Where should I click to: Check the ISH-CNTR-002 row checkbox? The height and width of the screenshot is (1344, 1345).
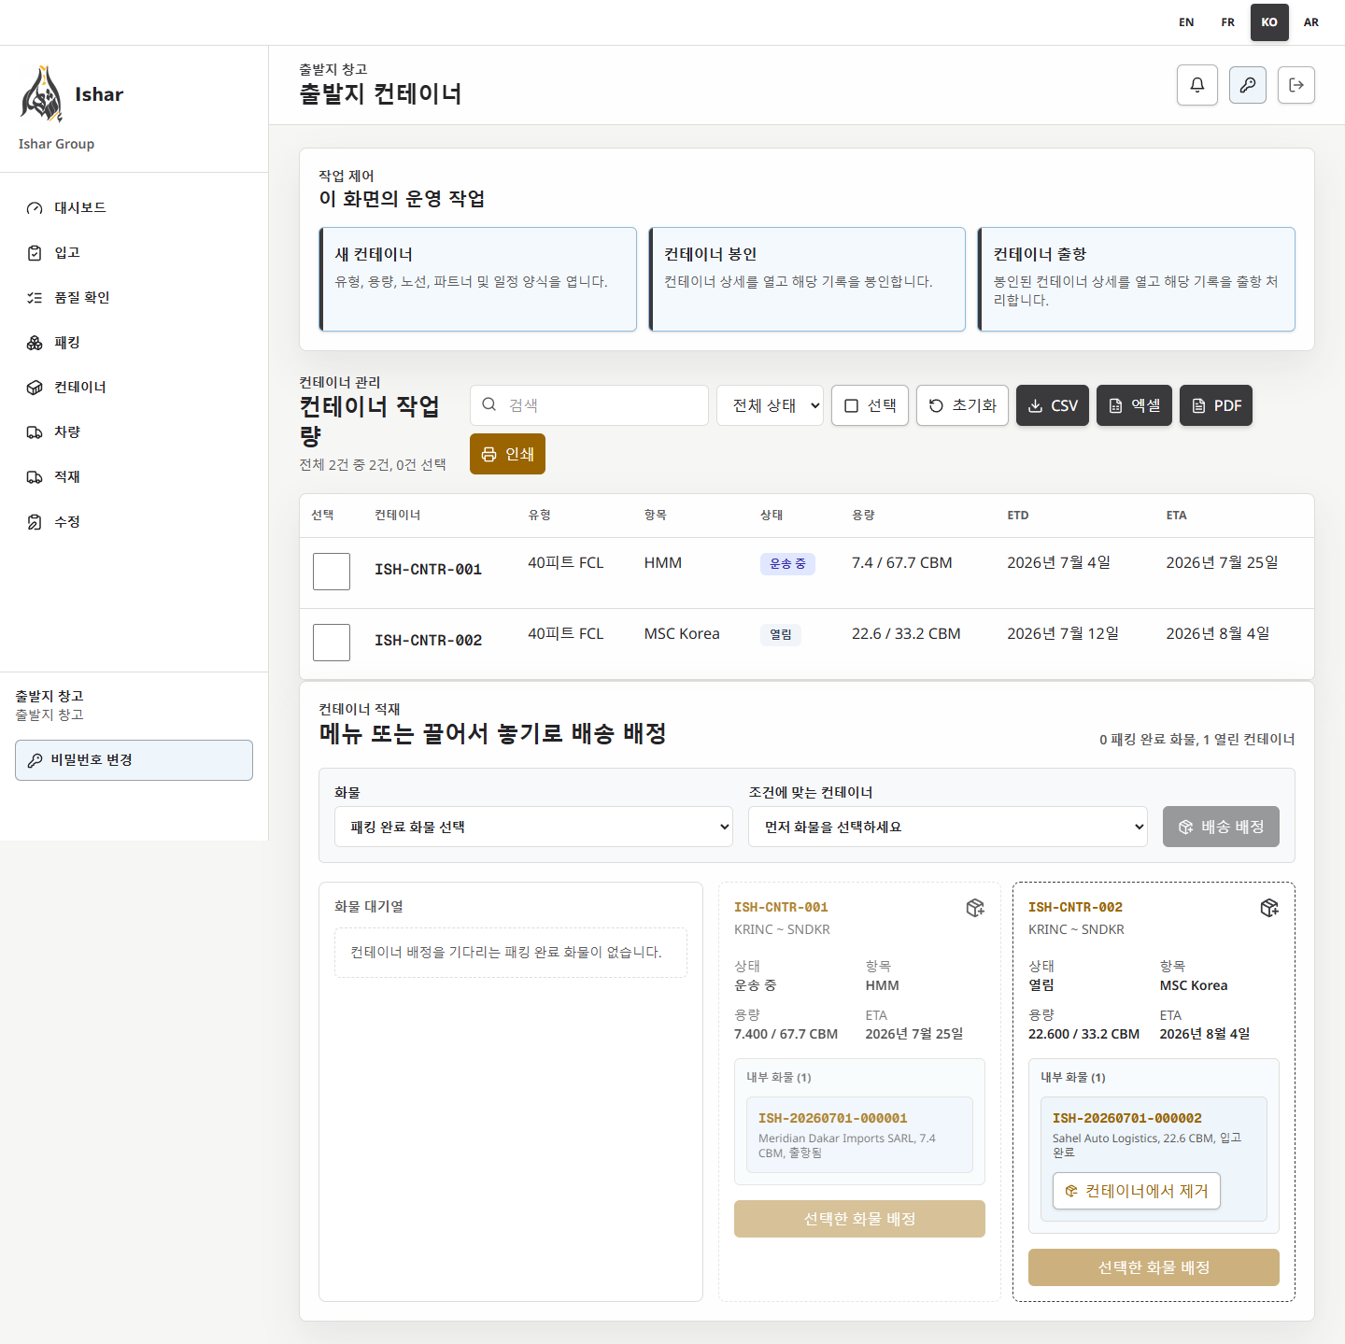pos(332,643)
